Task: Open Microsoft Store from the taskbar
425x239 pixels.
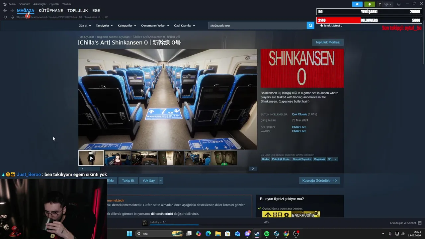Action: (228, 234)
